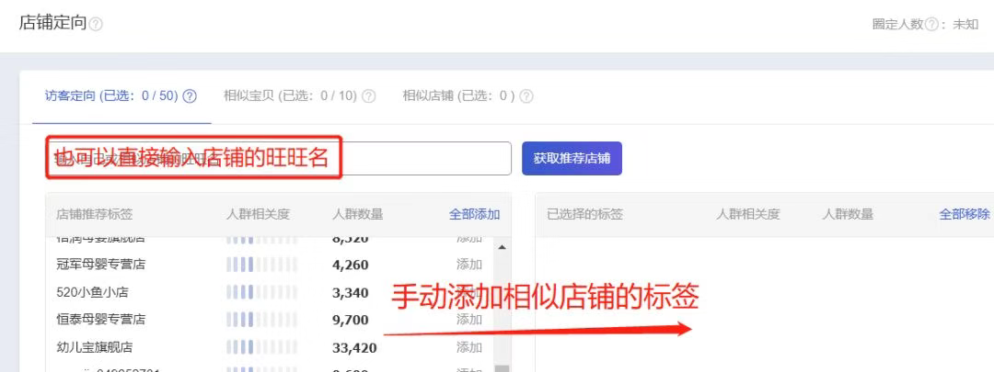Click 全部移除 to remove selected tags

point(965,214)
